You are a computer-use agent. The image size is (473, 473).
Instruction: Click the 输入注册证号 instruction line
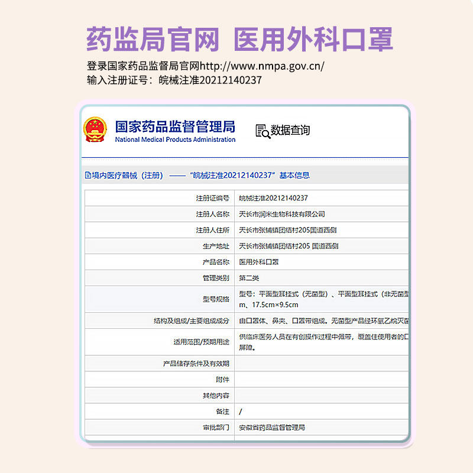click(x=174, y=80)
